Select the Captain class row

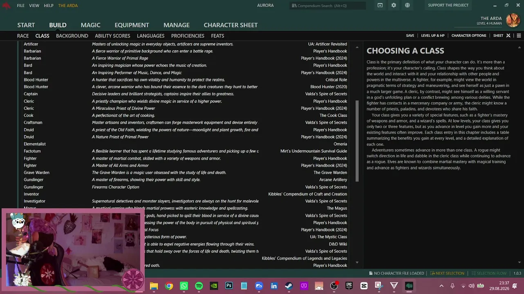tap(186, 94)
